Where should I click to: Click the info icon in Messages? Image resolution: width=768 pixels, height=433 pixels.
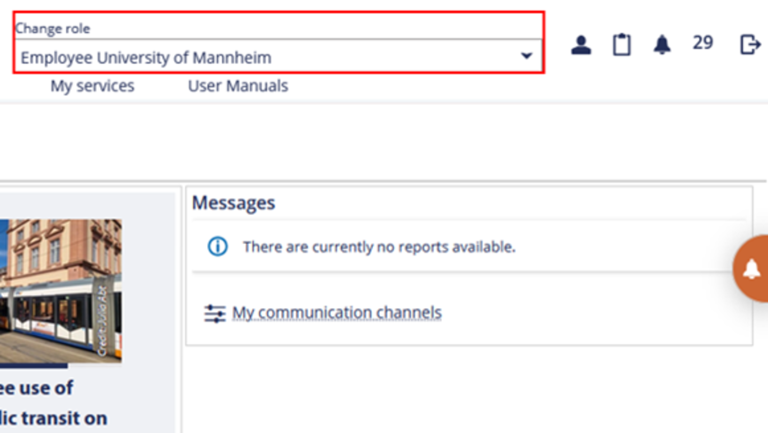point(217,247)
